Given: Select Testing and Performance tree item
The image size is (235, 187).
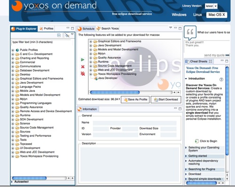Looking at the screenshot, I should tap(36, 136).
